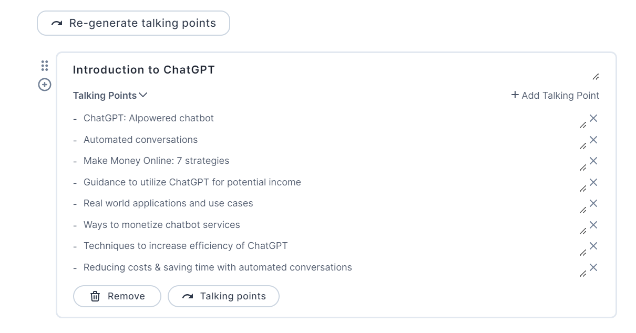
Task: Click Re-generate talking points button
Action: pyautogui.click(x=134, y=23)
